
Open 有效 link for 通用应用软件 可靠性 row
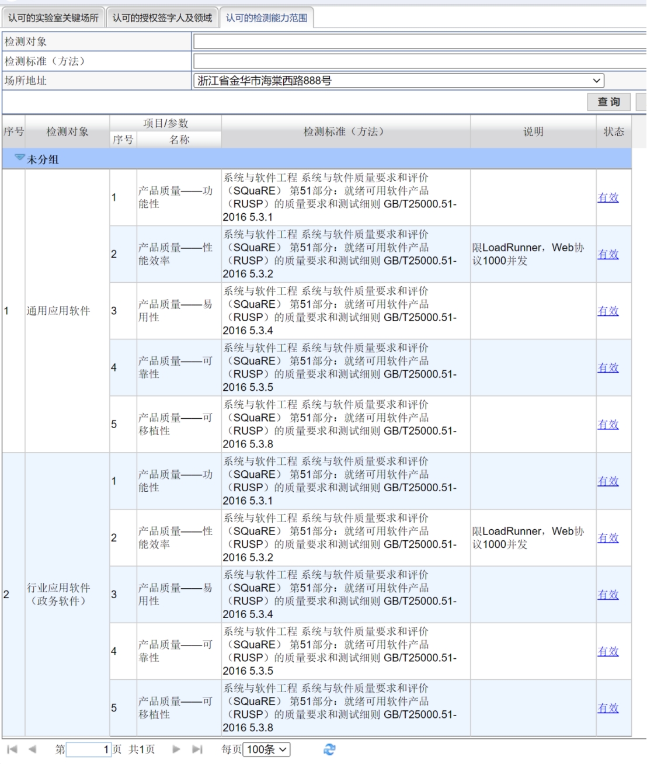[x=608, y=367]
